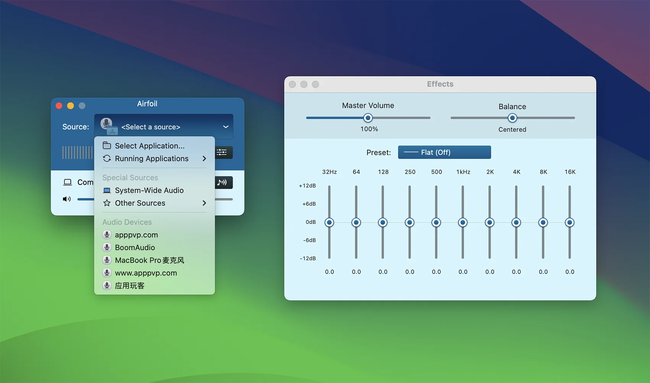Click the 8K equalizer band knob
The height and width of the screenshot is (383, 650).
pos(543,222)
